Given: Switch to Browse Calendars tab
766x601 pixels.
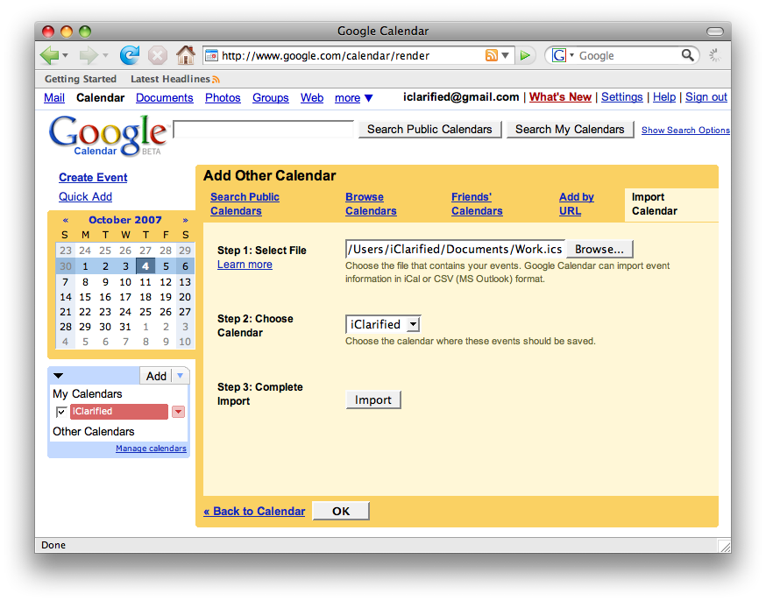Looking at the screenshot, I should pyautogui.click(x=371, y=204).
